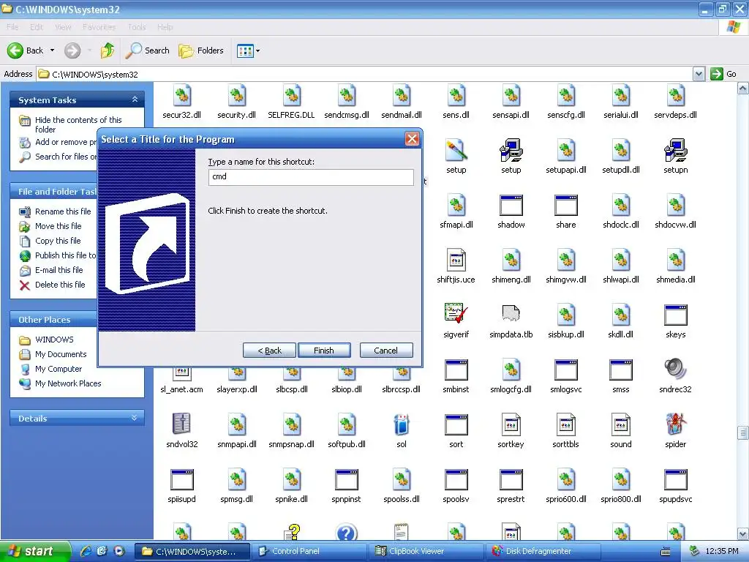Open the Start menu
The width and height of the screenshot is (749, 562).
pyautogui.click(x=34, y=551)
